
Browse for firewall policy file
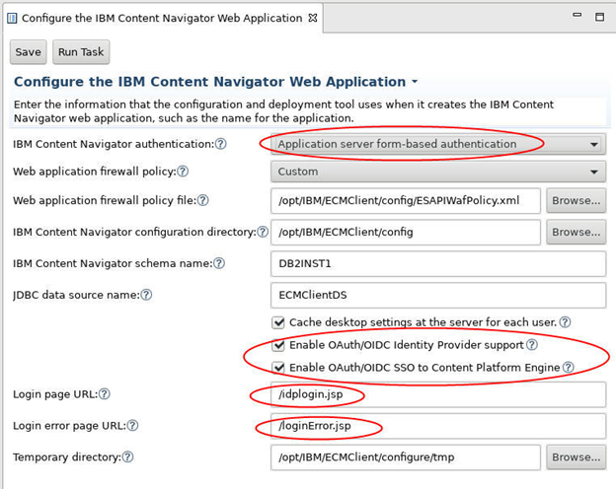coord(576,200)
